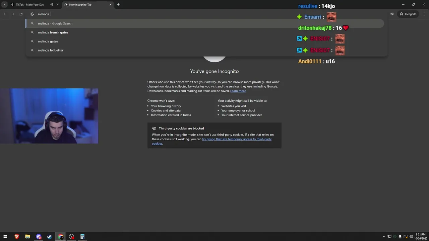
Task: Click search icon beside melinda french gates
Action: [32, 32]
